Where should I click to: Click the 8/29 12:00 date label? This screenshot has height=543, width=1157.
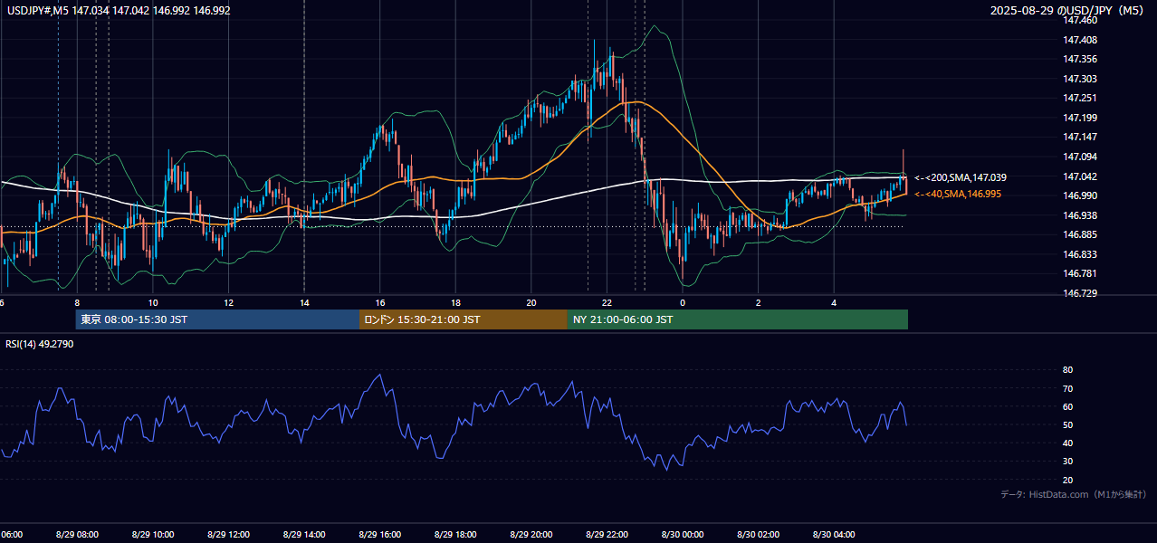228,534
